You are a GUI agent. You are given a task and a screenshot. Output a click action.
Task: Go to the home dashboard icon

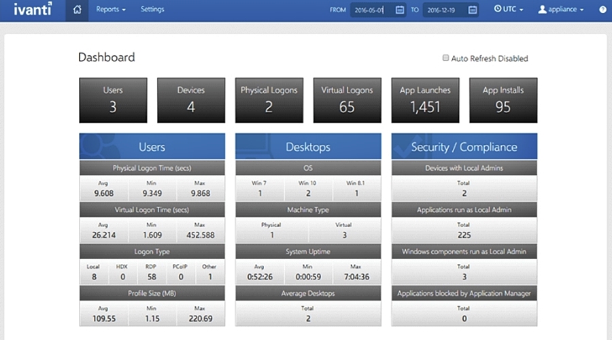77,10
